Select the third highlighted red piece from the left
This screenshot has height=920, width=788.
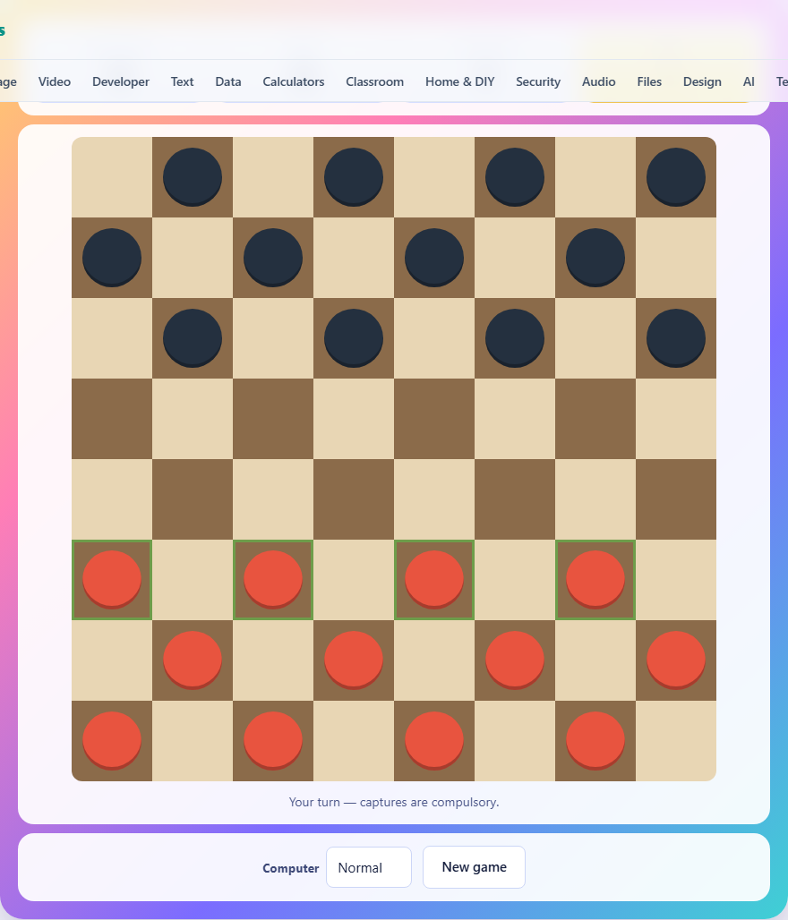(x=434, y=579)
